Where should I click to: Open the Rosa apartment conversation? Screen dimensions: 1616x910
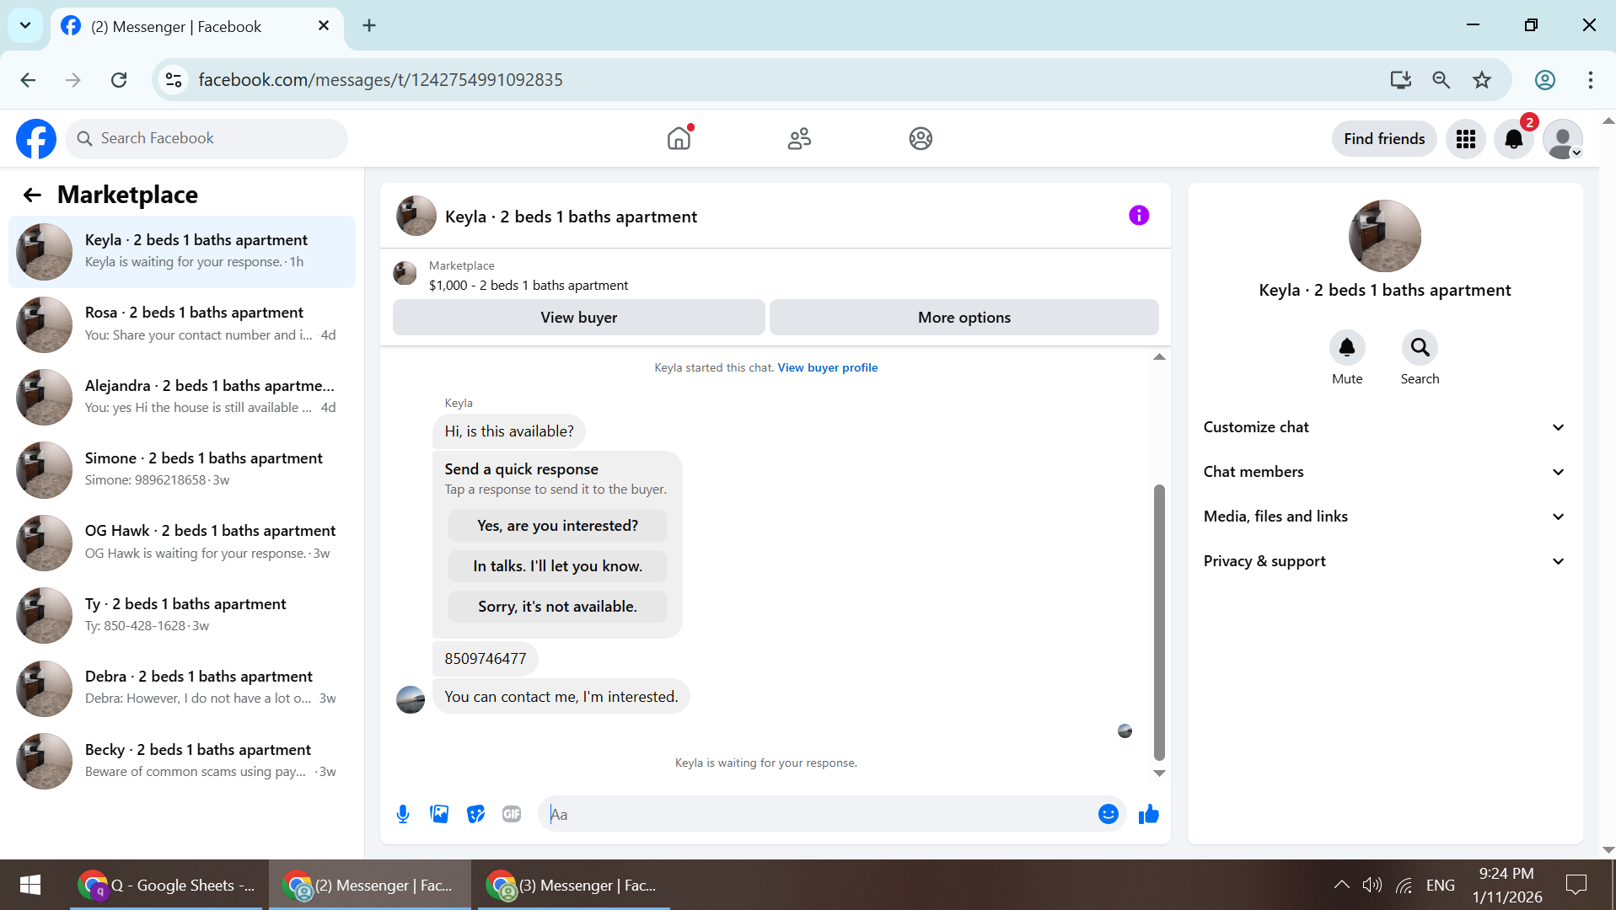coord(181,324)
